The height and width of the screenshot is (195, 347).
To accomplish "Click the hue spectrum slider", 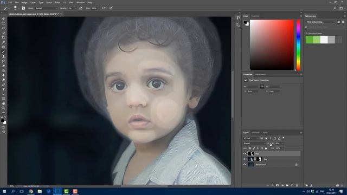I will [x=298, y=45].
